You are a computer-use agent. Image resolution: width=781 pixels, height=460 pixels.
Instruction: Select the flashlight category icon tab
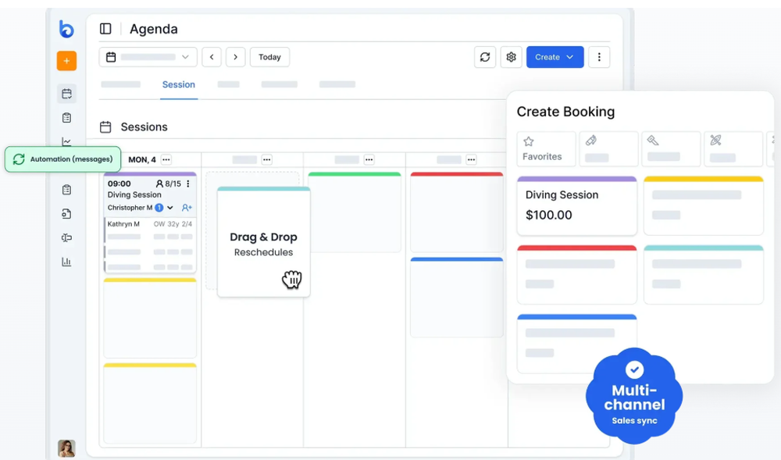pos(671,148)
